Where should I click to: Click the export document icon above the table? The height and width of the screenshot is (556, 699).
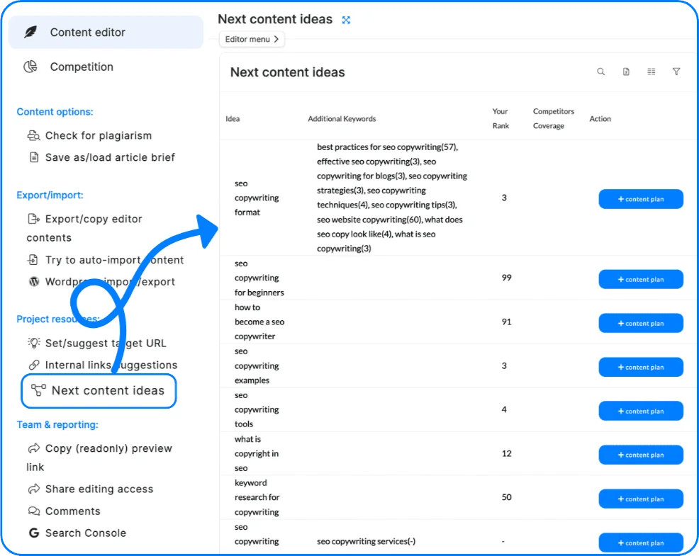pos(626,72)
